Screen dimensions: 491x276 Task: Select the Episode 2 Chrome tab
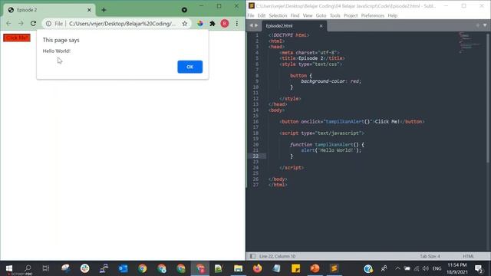click(x=50, y=10)
